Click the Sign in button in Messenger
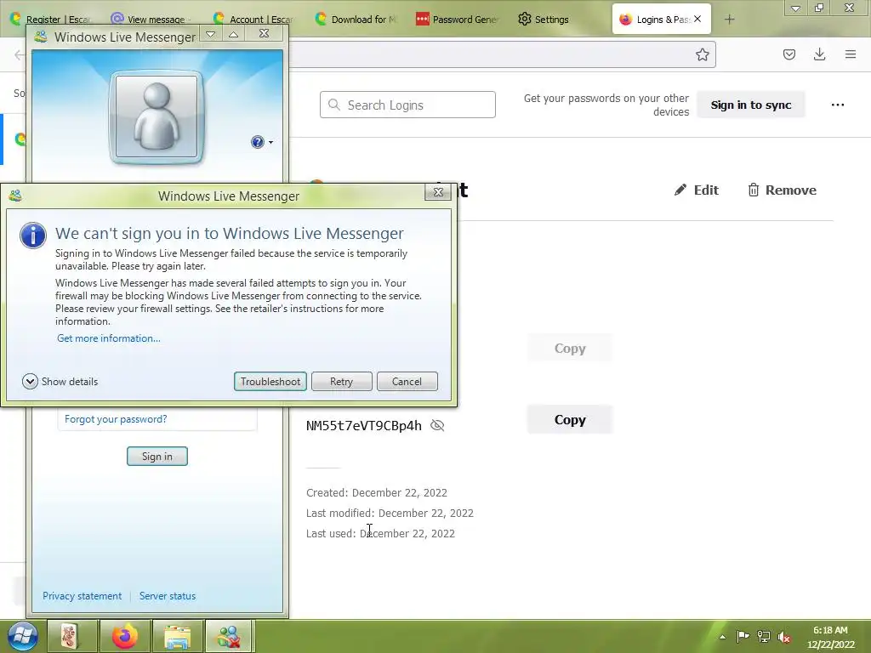The image size is (871, 653). [157, 457]
